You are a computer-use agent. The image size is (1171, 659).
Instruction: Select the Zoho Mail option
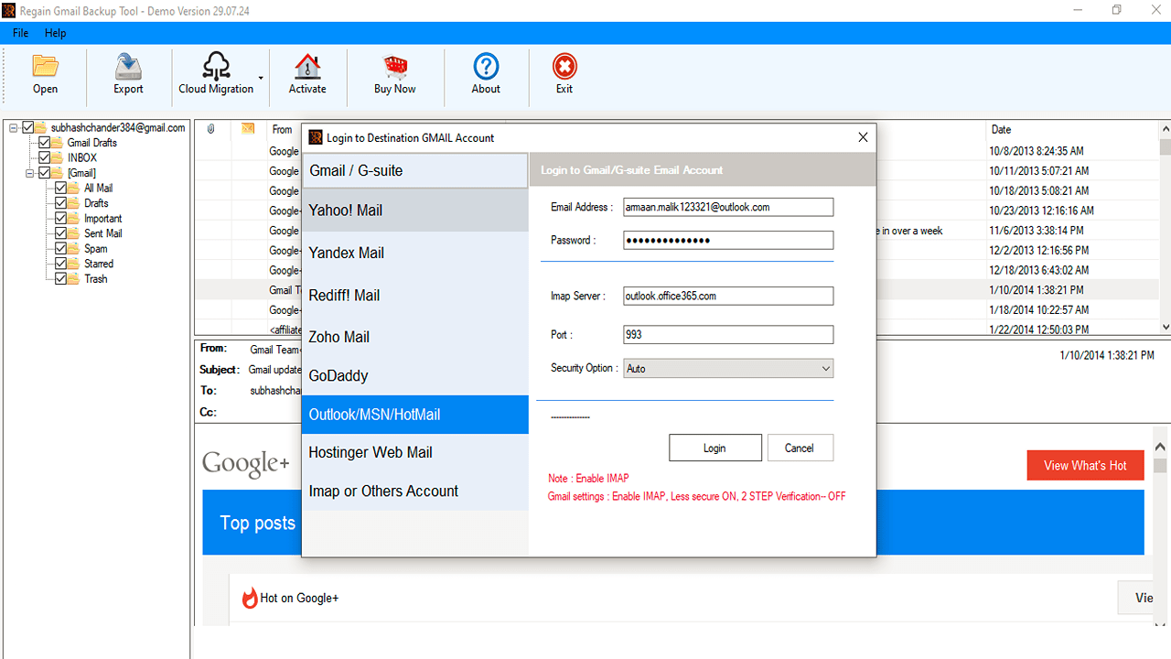click(x=414, y=337)
